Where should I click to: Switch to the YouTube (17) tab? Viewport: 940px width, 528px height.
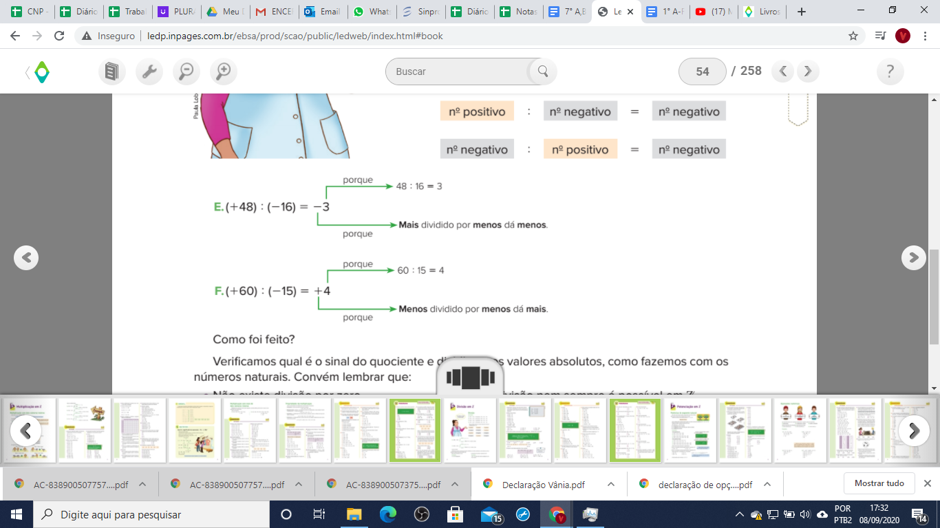pyautogui.click(x=713, y=12)
